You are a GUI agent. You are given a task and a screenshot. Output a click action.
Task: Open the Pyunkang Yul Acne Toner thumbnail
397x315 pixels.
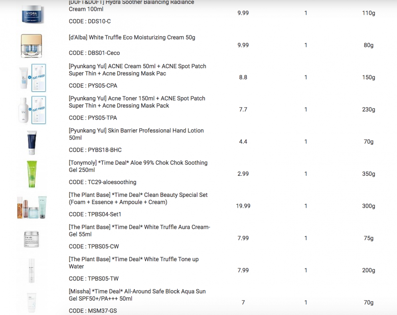pos(33,110)
